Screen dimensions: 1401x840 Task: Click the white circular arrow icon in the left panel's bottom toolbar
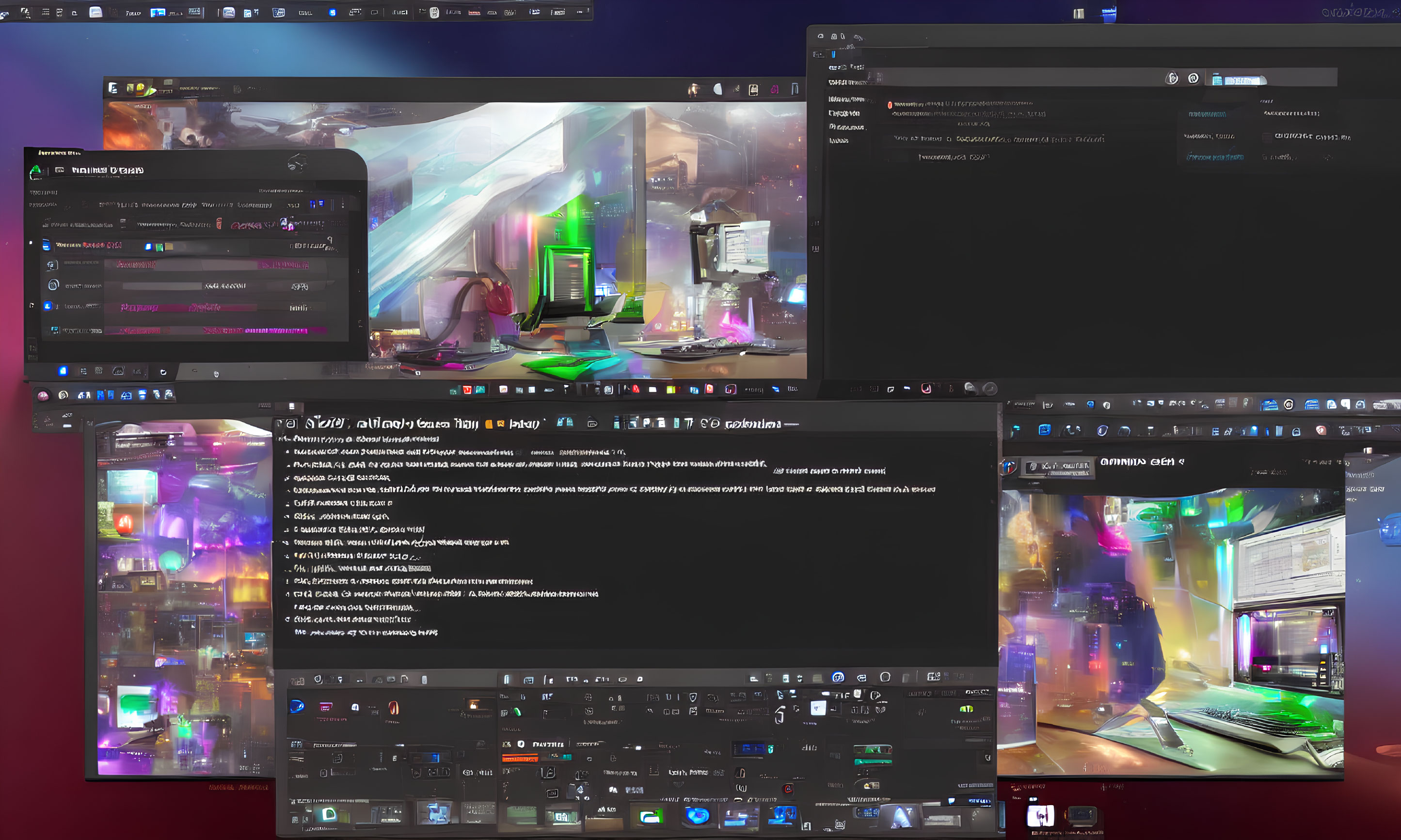[163, 372]
